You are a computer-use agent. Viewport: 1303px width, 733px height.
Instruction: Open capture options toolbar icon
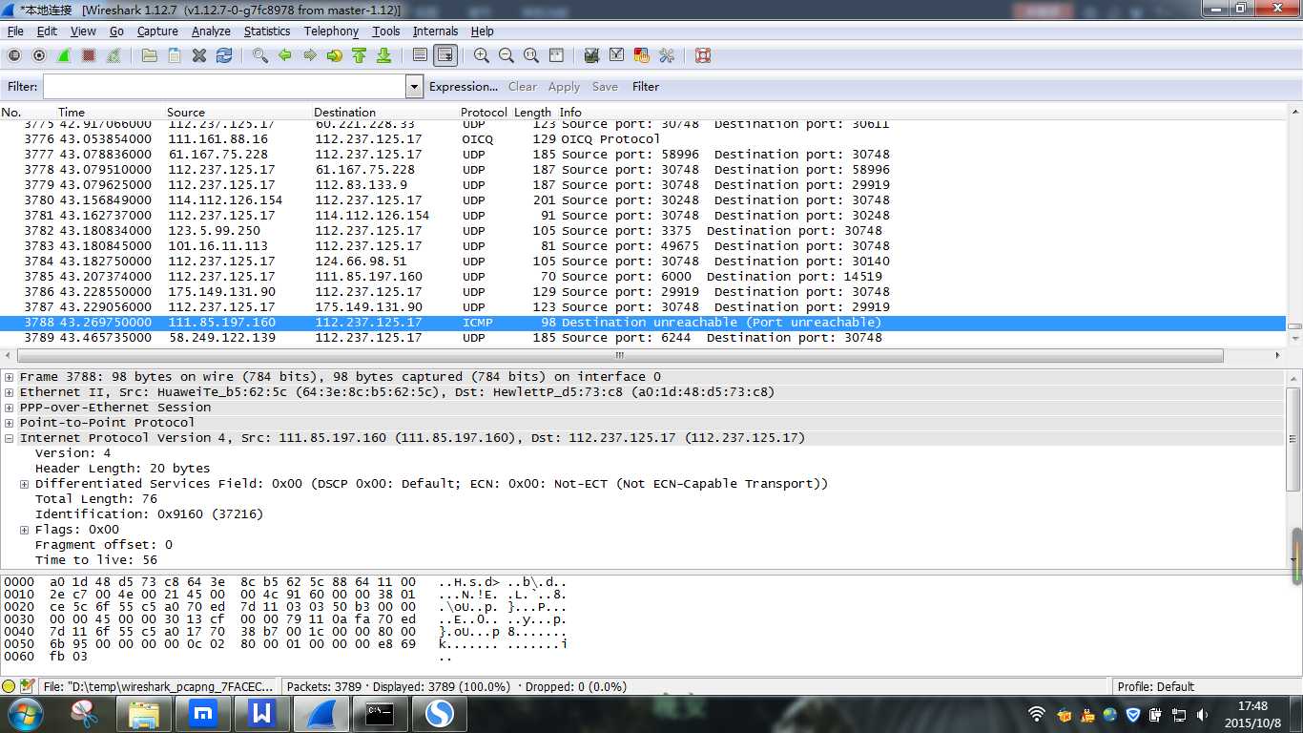coord(39,55)
